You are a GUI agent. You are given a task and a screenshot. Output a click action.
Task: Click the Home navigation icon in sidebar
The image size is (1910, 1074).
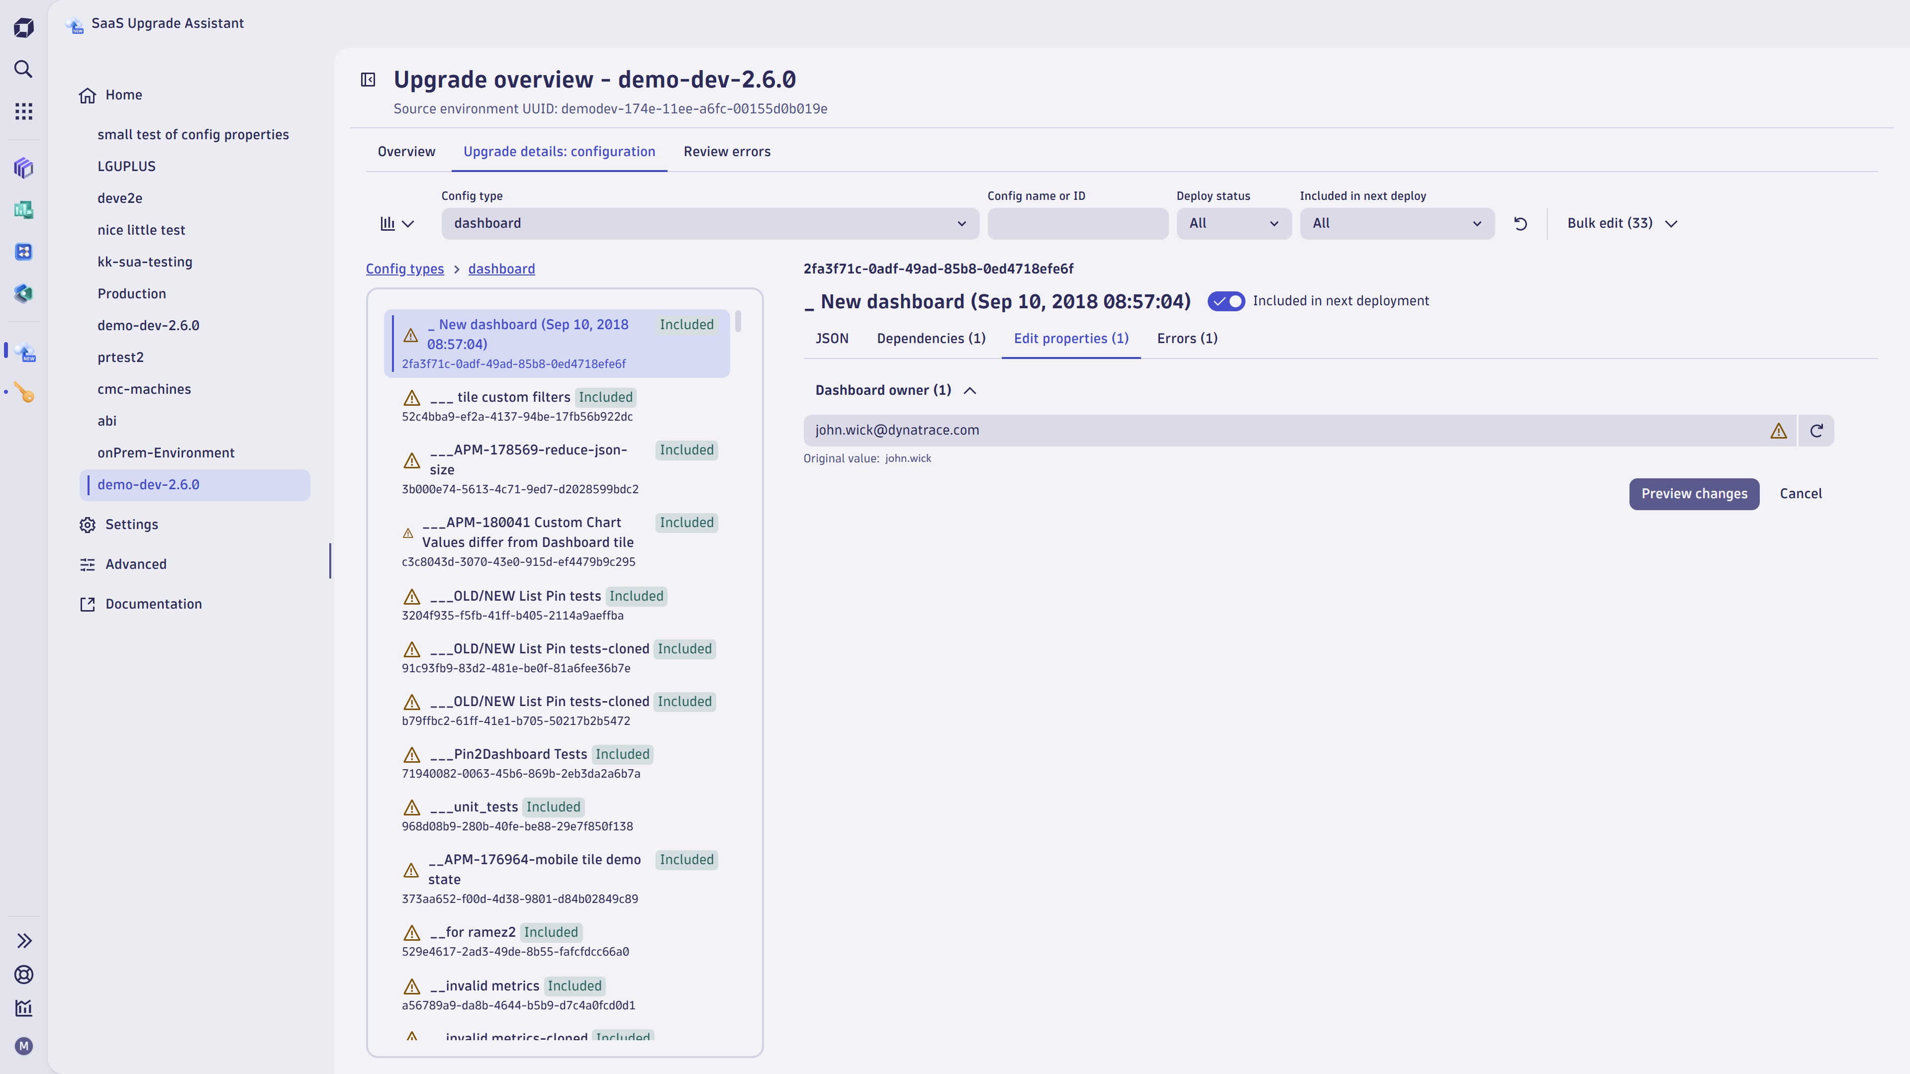[87, 94]
